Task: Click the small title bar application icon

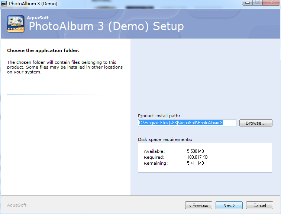Action: [4, 3]
